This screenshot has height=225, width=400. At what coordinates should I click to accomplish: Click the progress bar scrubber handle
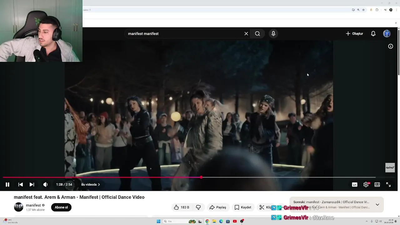coord(201,177)
